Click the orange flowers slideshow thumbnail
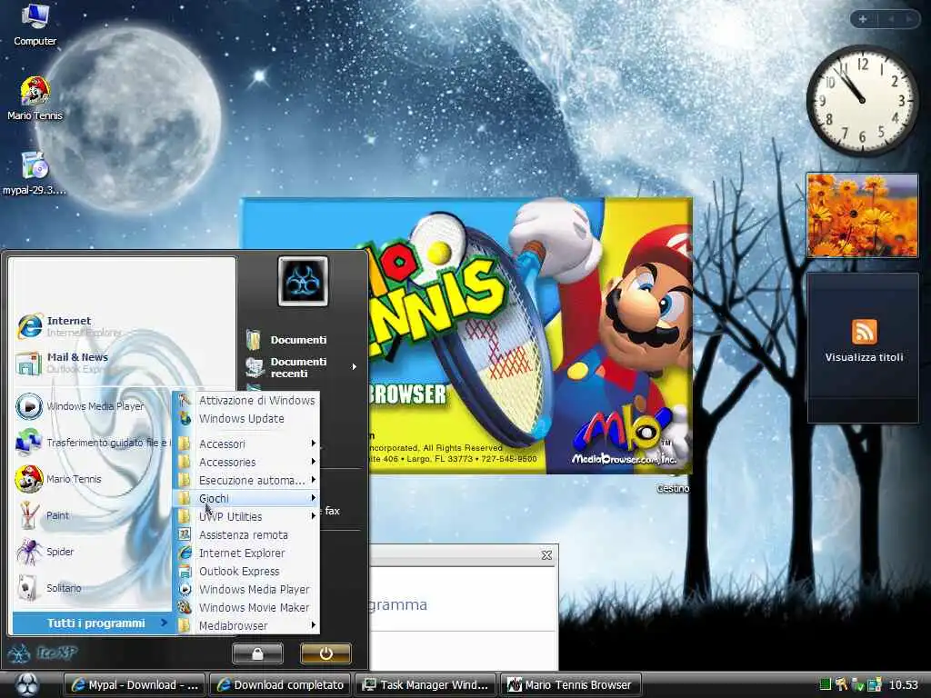 [x=862, y=215]
